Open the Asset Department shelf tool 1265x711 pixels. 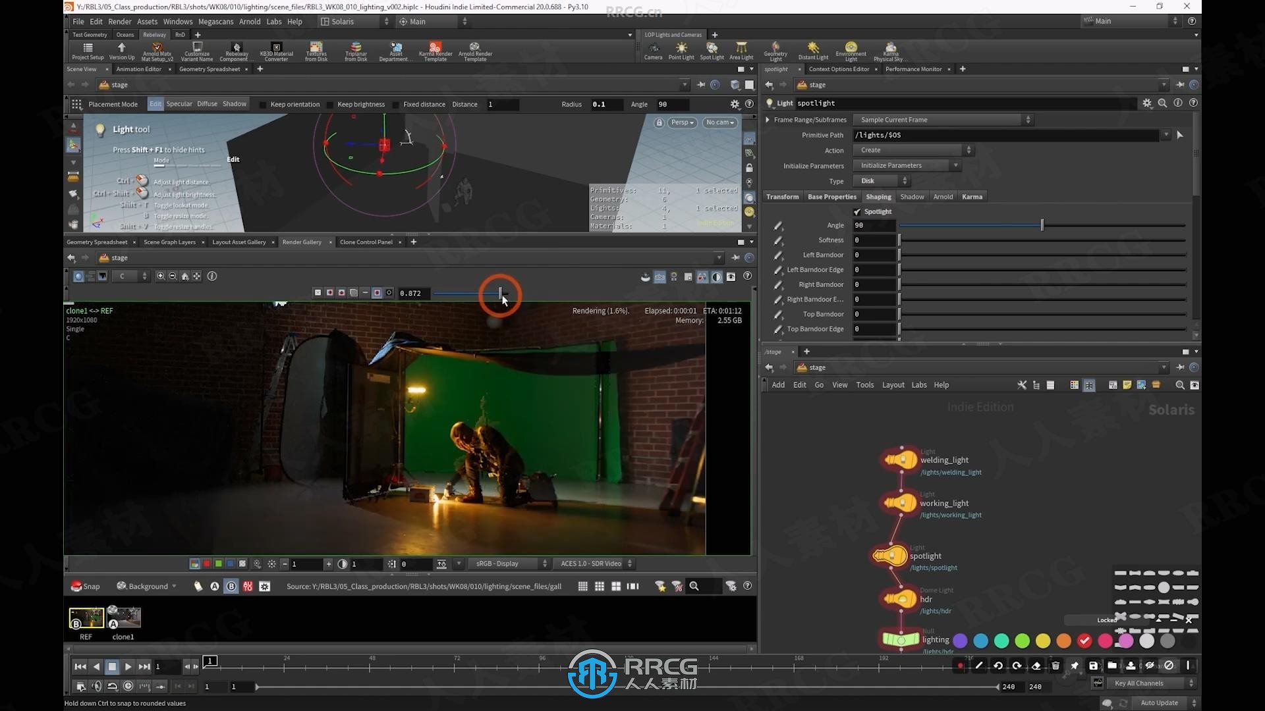[x=395, y=51]
